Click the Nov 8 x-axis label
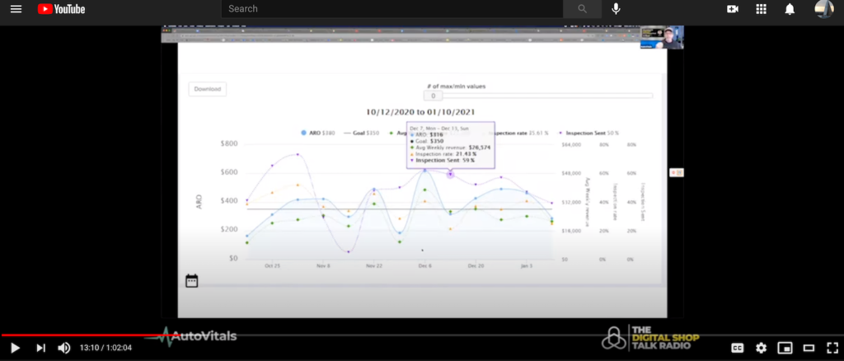 click(323, 265)
